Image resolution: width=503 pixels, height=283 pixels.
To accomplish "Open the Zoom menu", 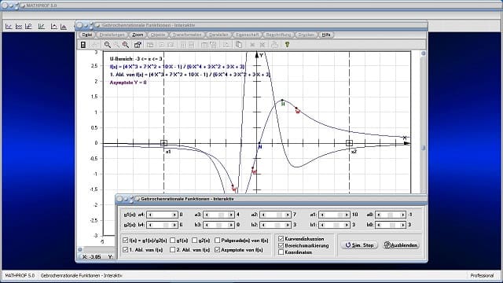I will click(x=138, y=35).
